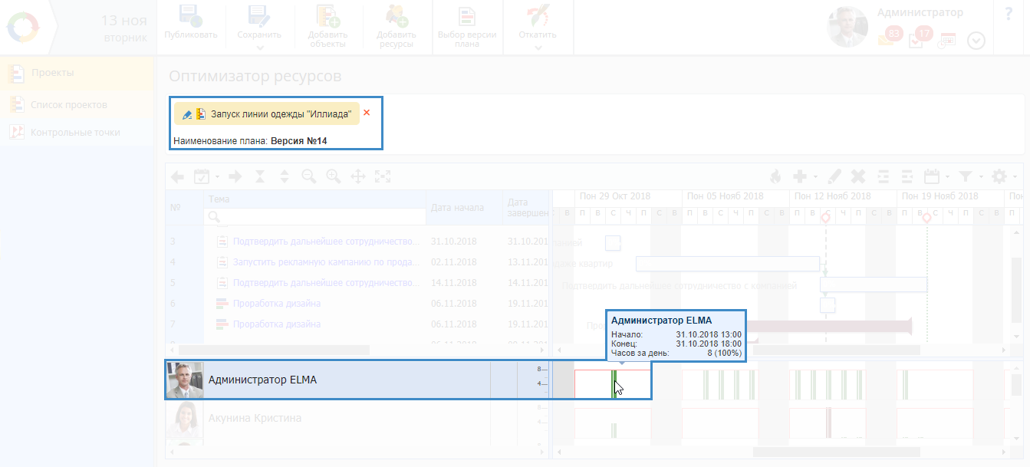Remove the "Иллиада" project tag with red X

367,113
